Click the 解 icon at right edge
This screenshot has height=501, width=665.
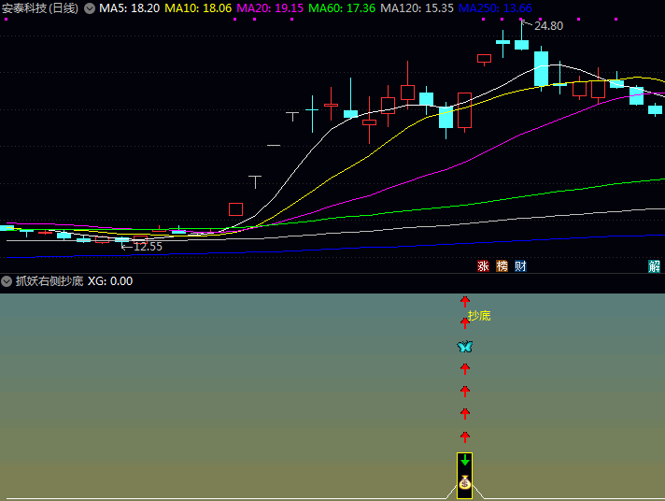coord(655,266)
